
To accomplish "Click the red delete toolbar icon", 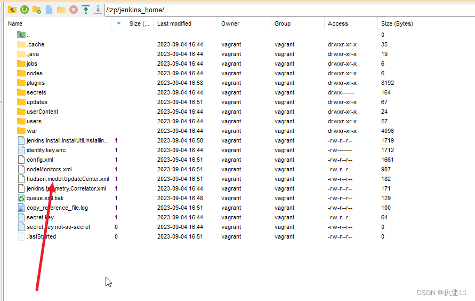I will 74,10.
